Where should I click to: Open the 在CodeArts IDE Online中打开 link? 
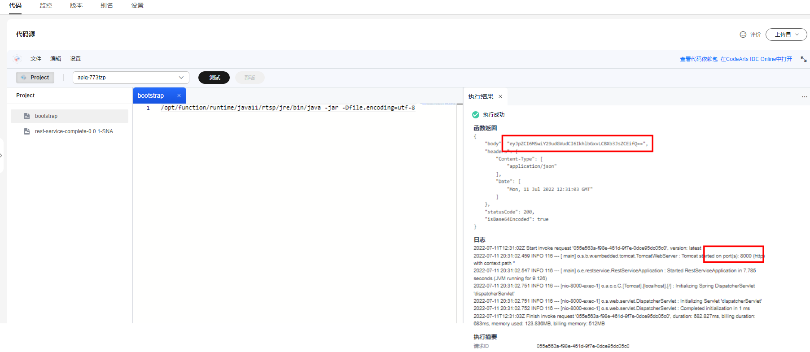pyautogui.click(x=756, y=59)
